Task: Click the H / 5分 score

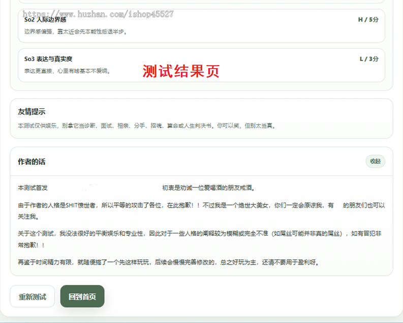Action: tap(368, 19)
